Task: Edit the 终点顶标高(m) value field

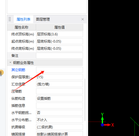Action: (59, 34)
